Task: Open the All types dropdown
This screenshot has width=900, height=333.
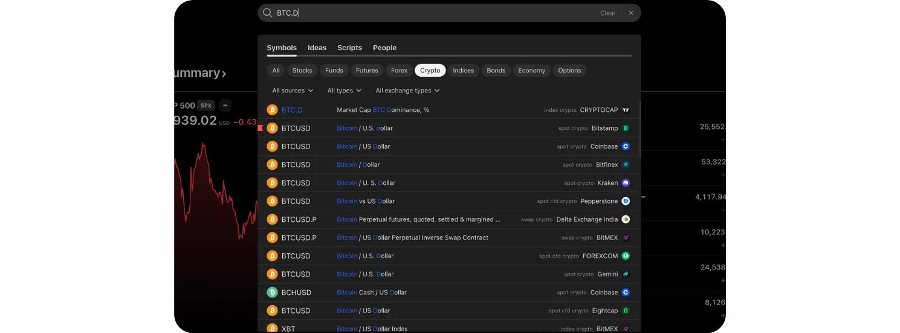Action: 344,91
